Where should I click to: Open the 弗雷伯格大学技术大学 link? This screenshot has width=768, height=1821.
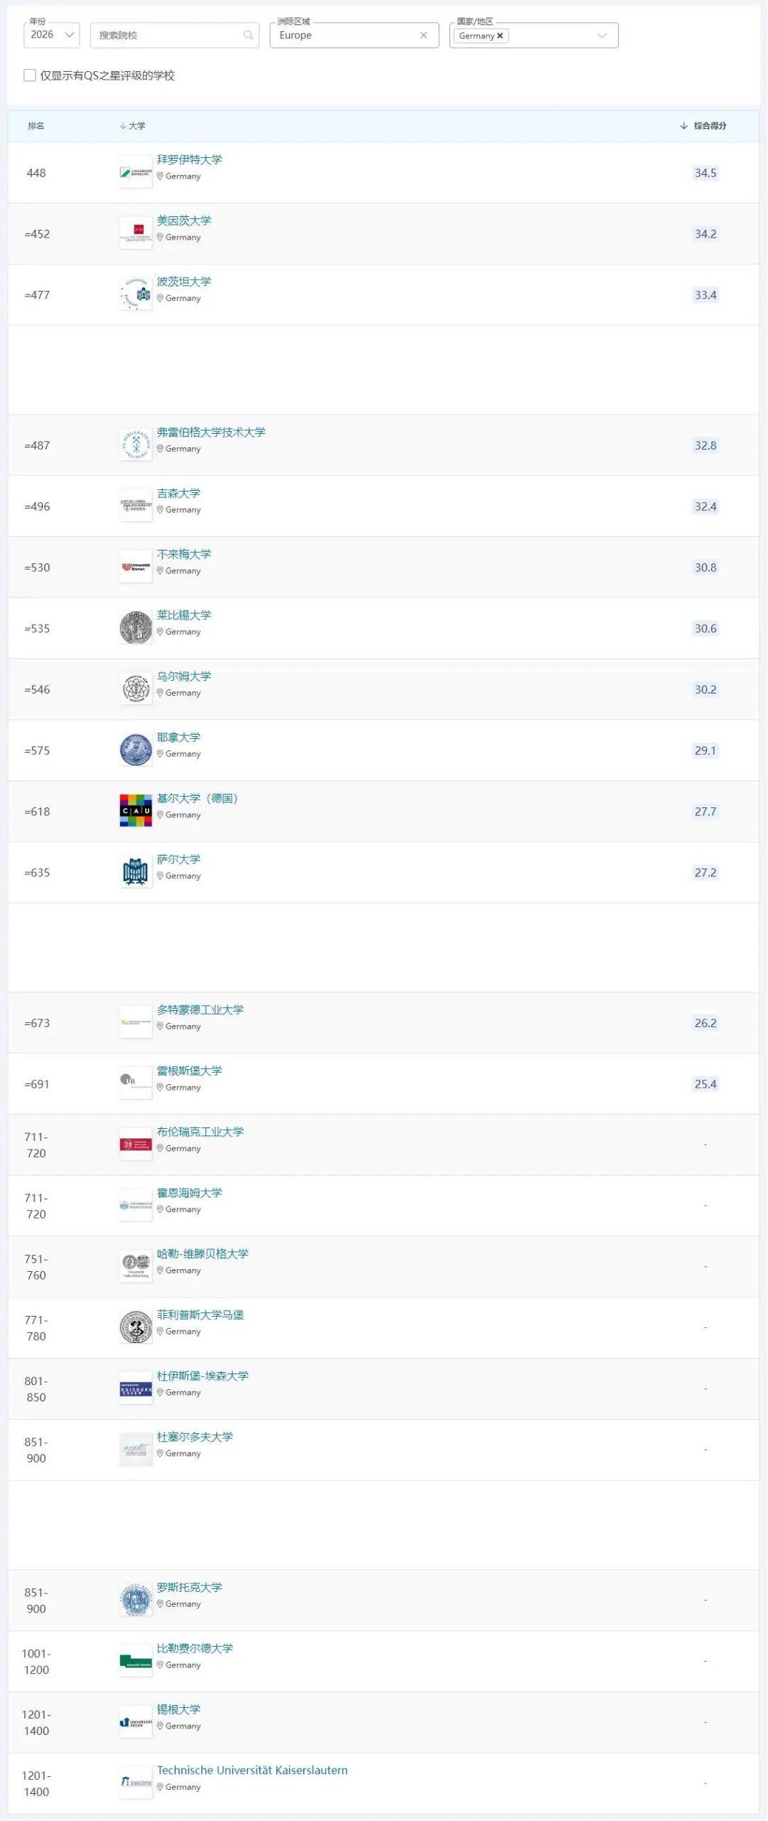point(210,432)
